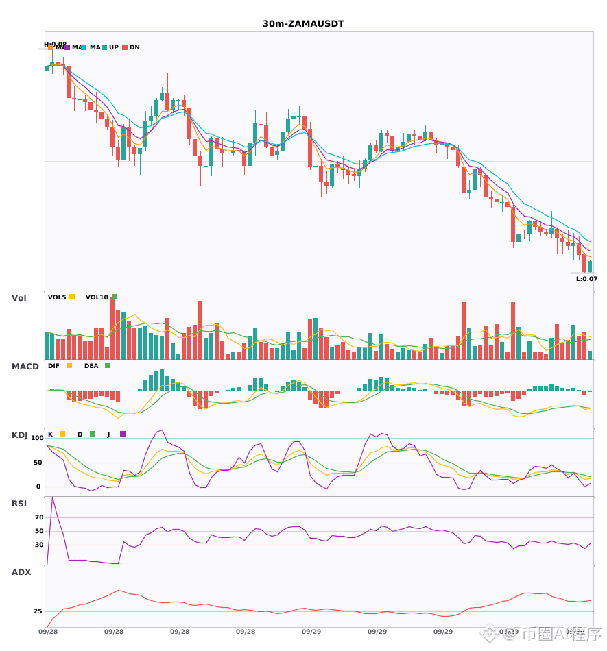Click the 30m-ZAMAUSDT chart title
The width and height of the screenshot is (607, 651).
point(303,24)
